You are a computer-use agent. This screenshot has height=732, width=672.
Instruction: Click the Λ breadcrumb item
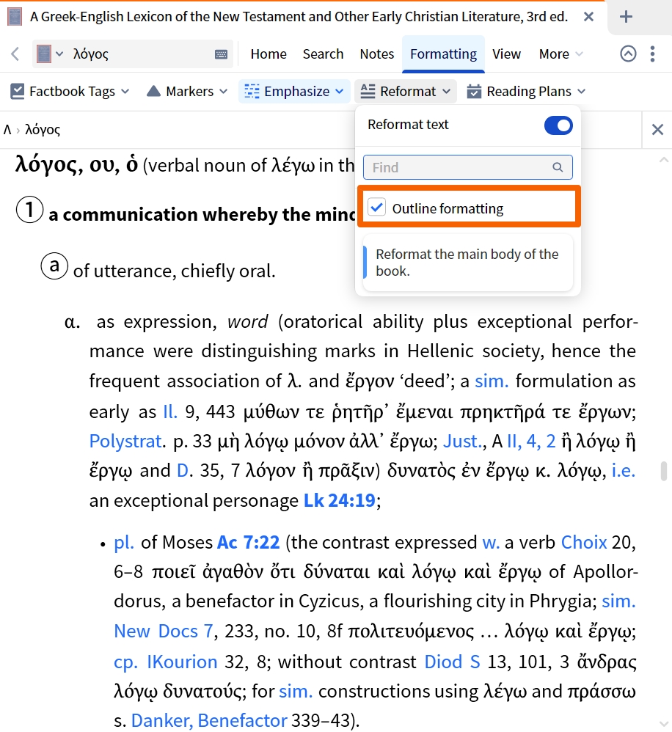[7, 129]
